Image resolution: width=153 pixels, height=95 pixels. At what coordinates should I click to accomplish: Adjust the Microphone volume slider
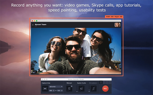[x=89, y=89]
